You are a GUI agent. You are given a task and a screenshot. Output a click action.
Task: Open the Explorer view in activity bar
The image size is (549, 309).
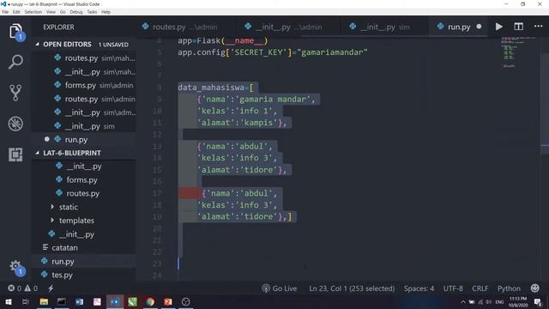click(15, 32)
